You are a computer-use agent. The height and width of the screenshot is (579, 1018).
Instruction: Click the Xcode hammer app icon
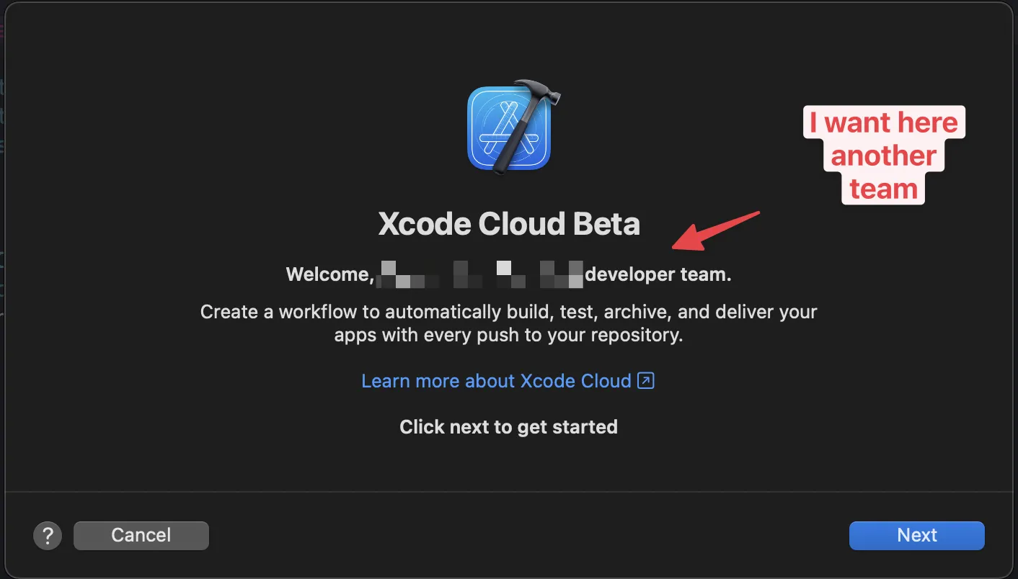[x=508, y=129]
